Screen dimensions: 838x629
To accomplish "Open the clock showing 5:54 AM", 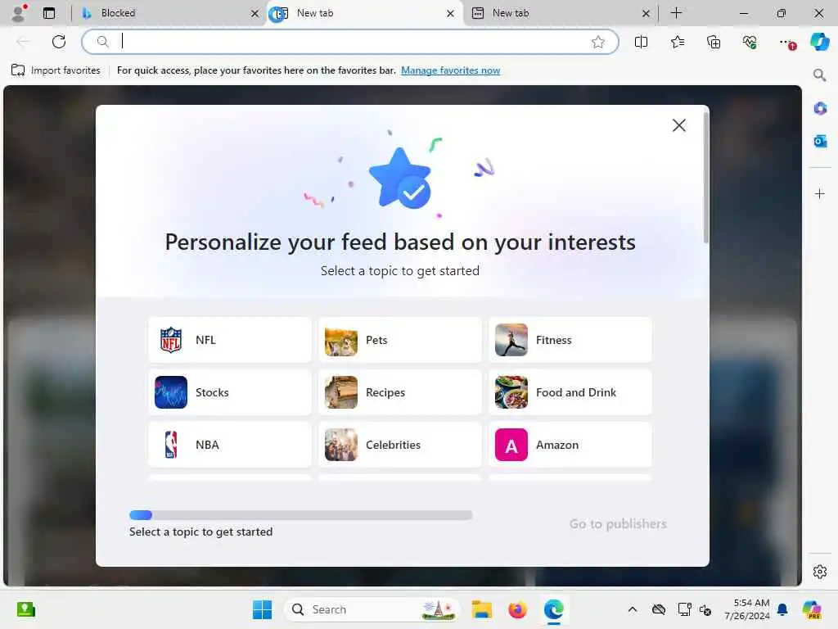I will coord(746,609).
